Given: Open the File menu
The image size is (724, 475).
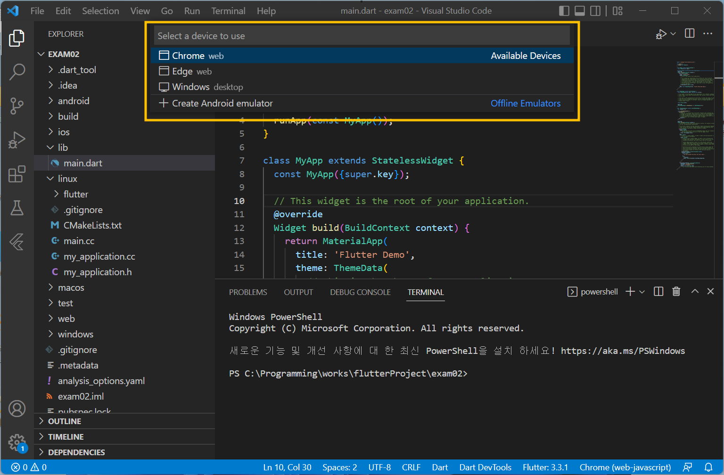Looking at the screenshot, I should [37, 11].
